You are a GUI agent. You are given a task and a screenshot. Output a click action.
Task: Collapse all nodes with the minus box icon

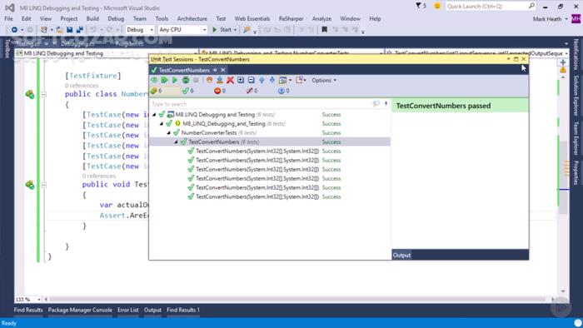click(x=251, y=80)
